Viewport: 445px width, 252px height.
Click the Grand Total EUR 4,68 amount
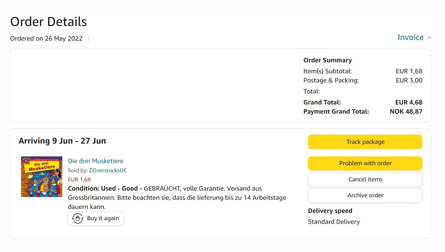click(x=409, y=102)
